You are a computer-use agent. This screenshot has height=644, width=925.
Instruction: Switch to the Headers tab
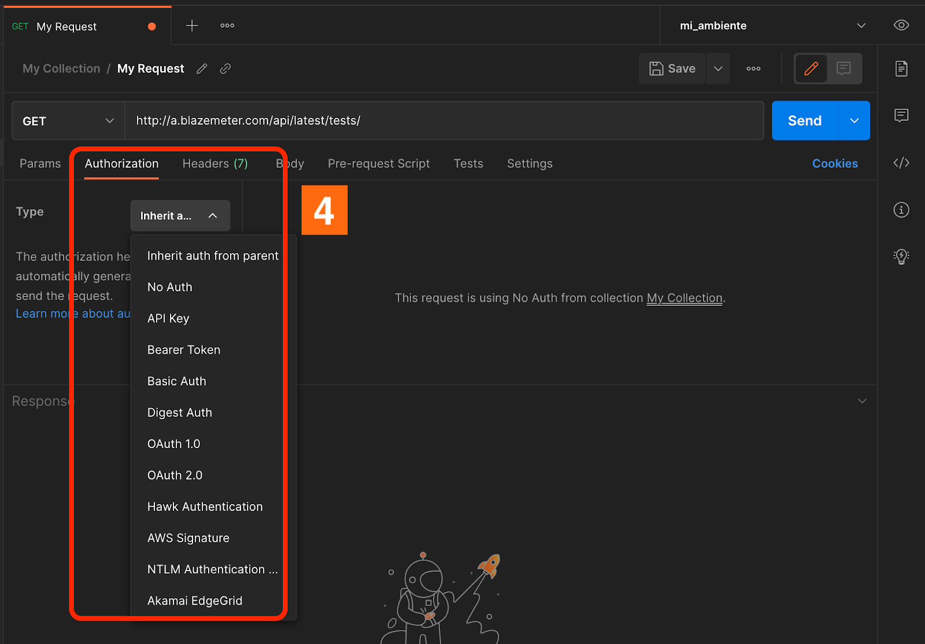pyautogui.click(x=214, y=164)
